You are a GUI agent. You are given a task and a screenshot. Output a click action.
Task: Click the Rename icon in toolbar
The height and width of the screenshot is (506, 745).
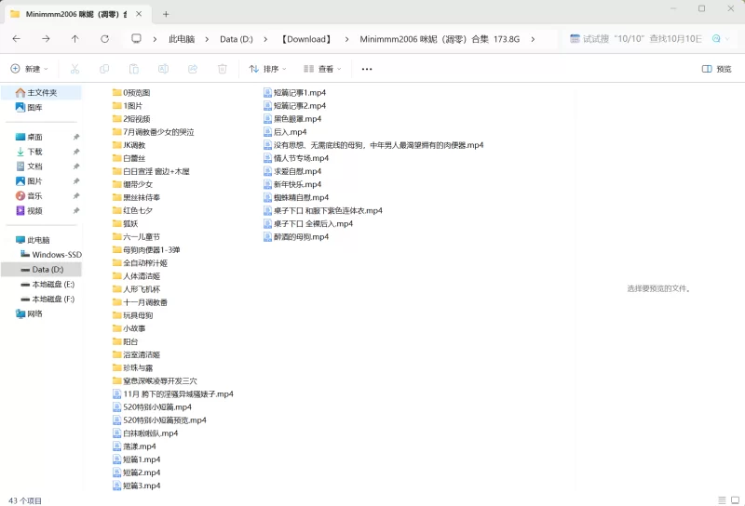point(163,69)
